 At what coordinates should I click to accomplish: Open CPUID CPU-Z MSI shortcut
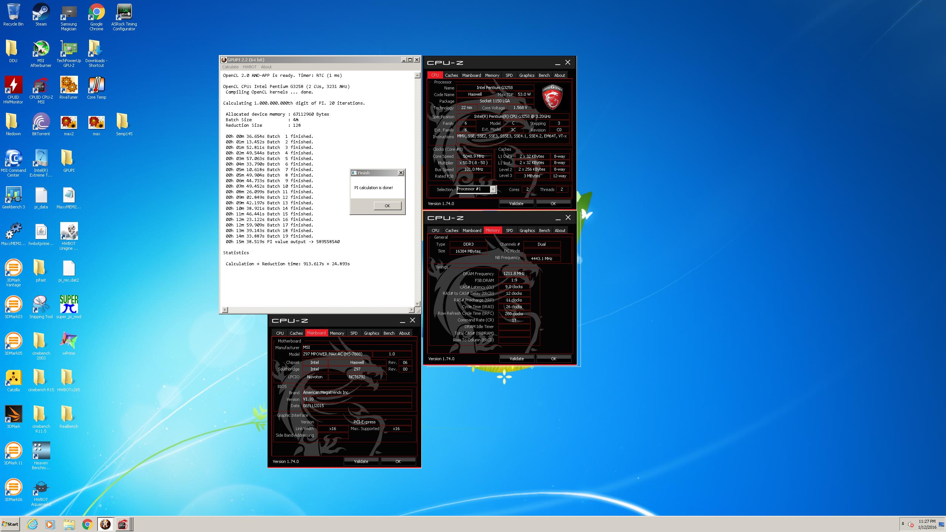click(x=41, y=90)
